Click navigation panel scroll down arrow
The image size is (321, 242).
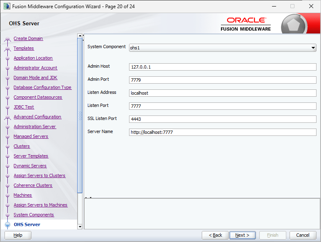click(x=80, y=226)
